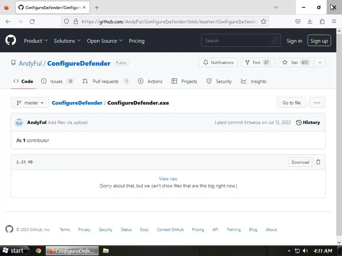
Task: Click the Sign up button
Action: (x=319, y=40)
